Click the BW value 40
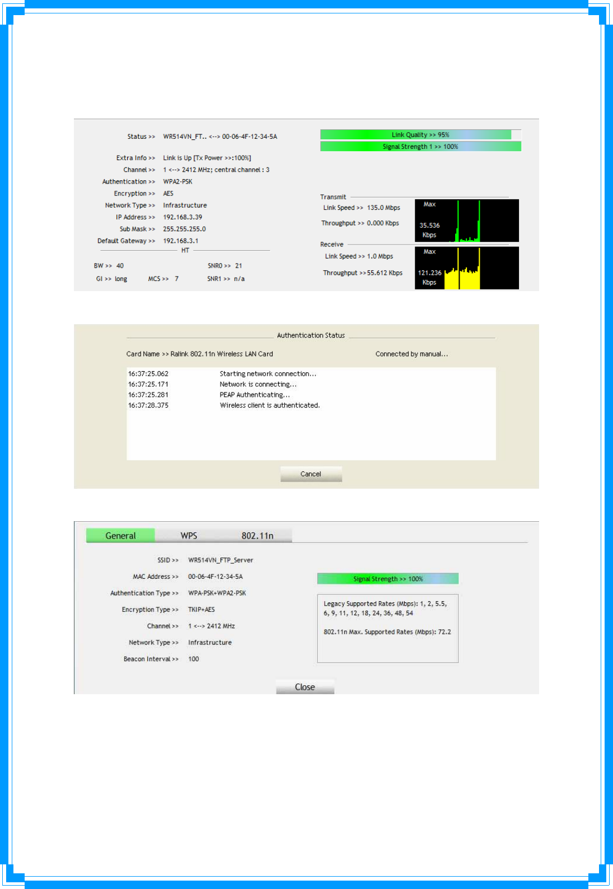Image resolution: width=613 pixels, height=889 pixels. [x=120, y=266]
